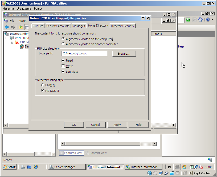Open the VirtualBox Maszyna menu
Viewport: 217px width, 177px height.
8,8
